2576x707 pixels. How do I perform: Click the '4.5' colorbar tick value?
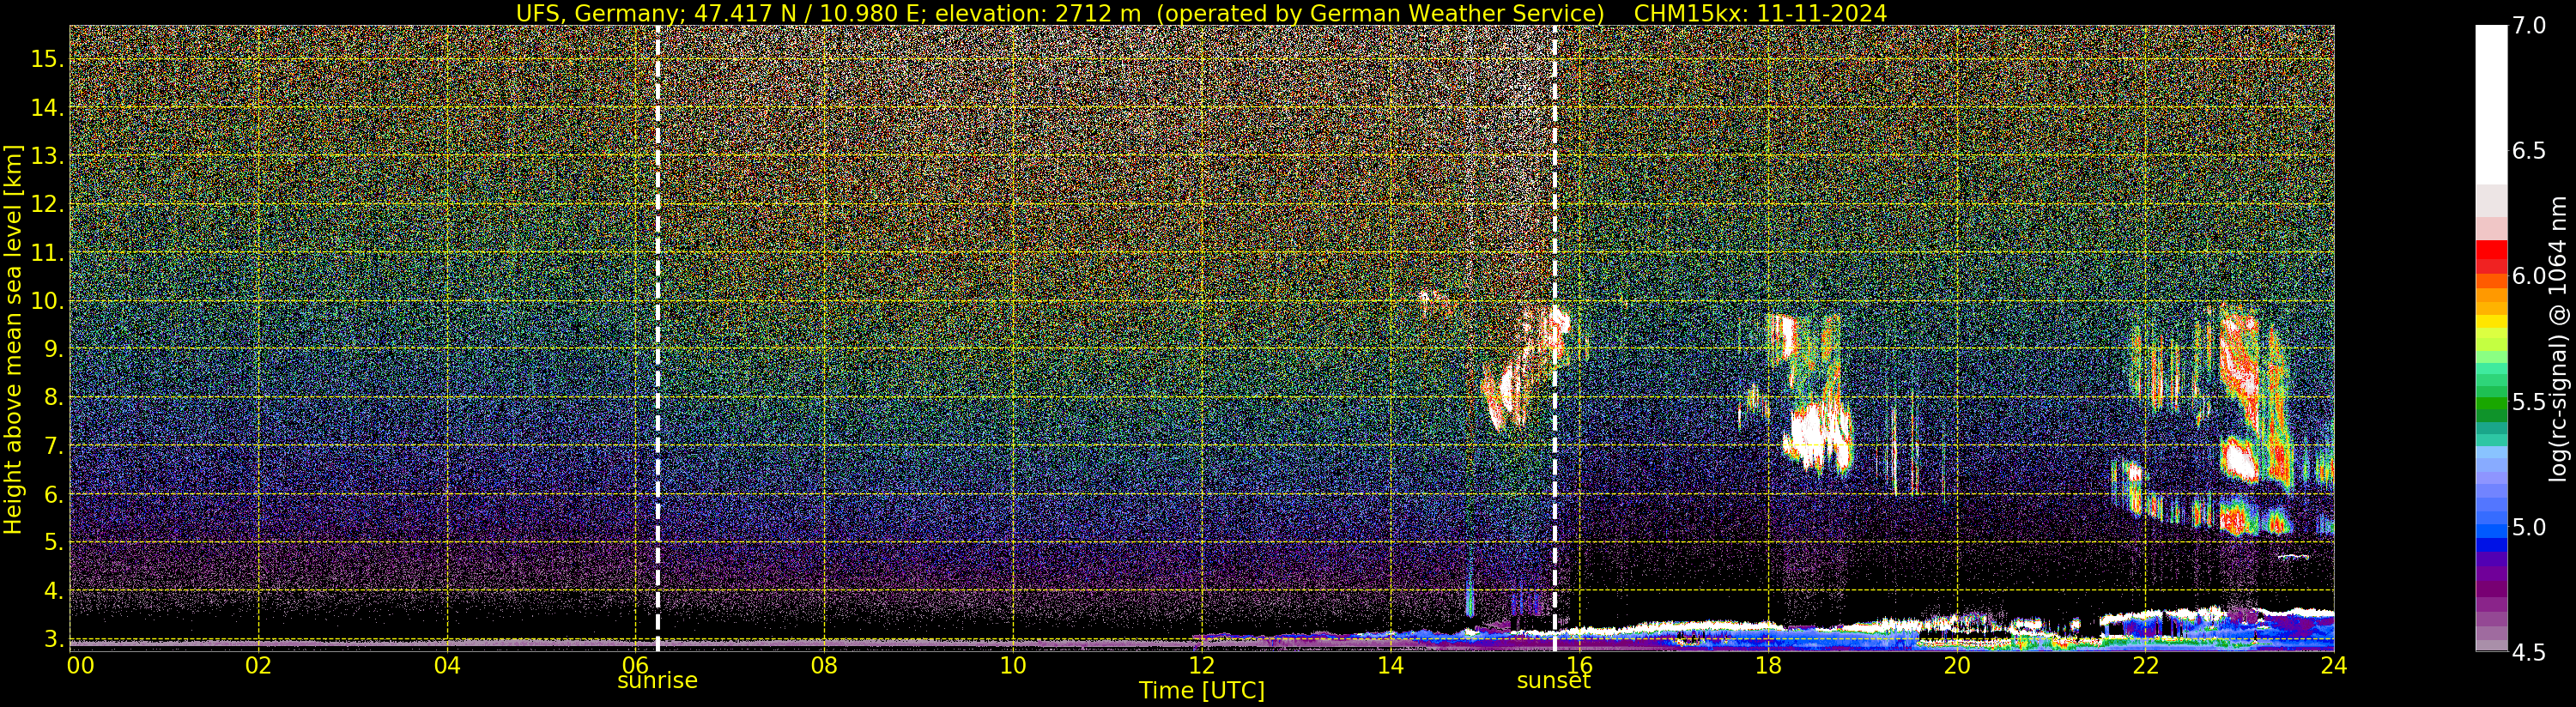[x=2529, y=653]
